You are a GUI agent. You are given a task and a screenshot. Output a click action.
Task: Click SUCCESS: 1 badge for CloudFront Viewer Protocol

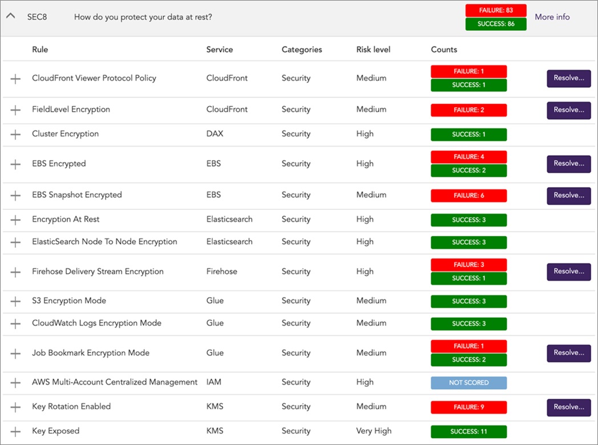tap(468, 85)
